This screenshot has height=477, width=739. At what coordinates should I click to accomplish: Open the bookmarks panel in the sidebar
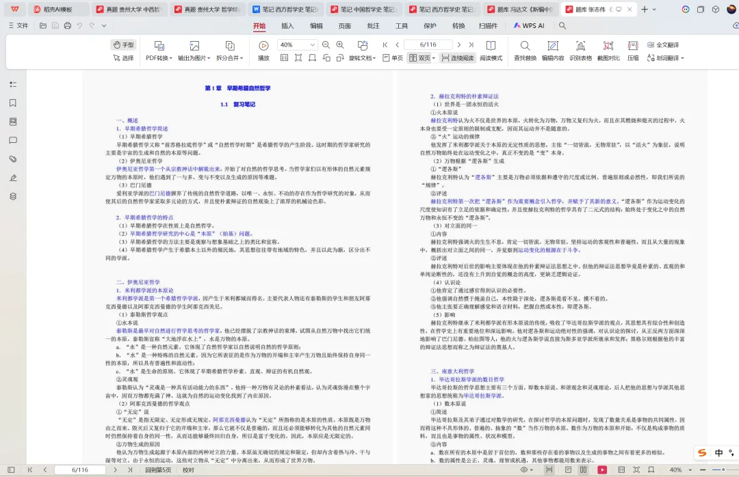pyautogui.click(x=12, y=103)
